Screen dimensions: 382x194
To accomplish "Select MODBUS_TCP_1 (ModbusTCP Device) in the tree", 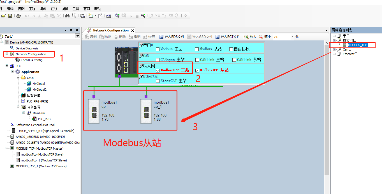I will (x=41, y=166).
